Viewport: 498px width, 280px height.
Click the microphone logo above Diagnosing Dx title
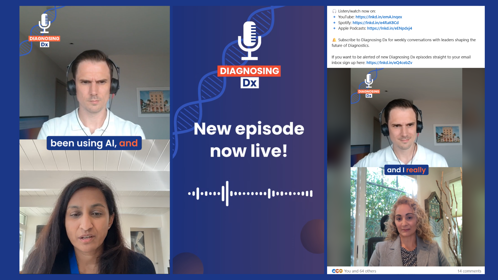pyautogui.click(x=250, y=40)
